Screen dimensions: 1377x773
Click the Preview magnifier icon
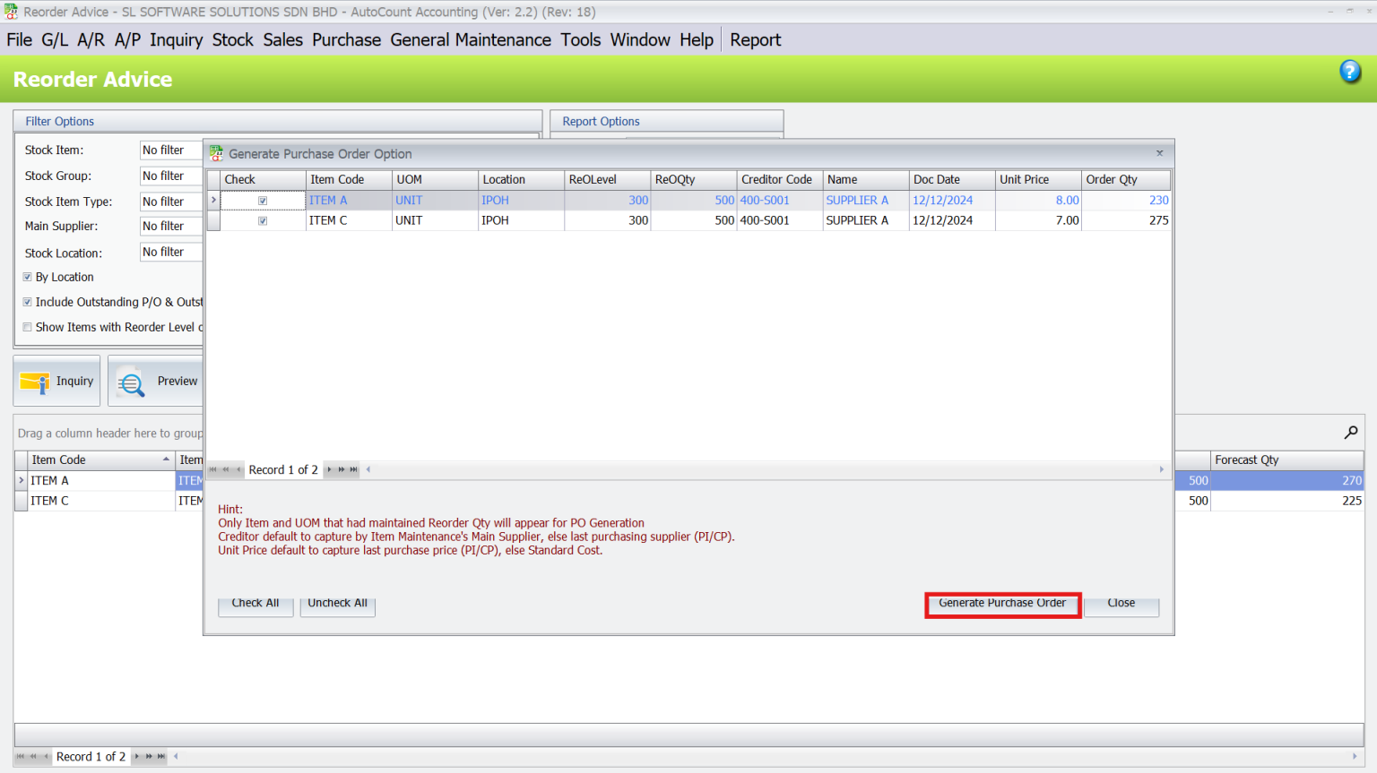(x=131, y=380)
